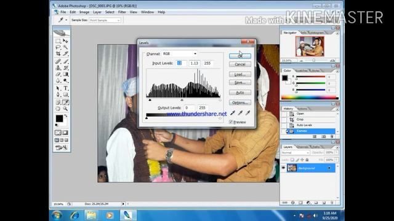Select the Zoom tool
The height and width of the screenshot is (221, 394).
pyautogui.click(x=65, y=109)
